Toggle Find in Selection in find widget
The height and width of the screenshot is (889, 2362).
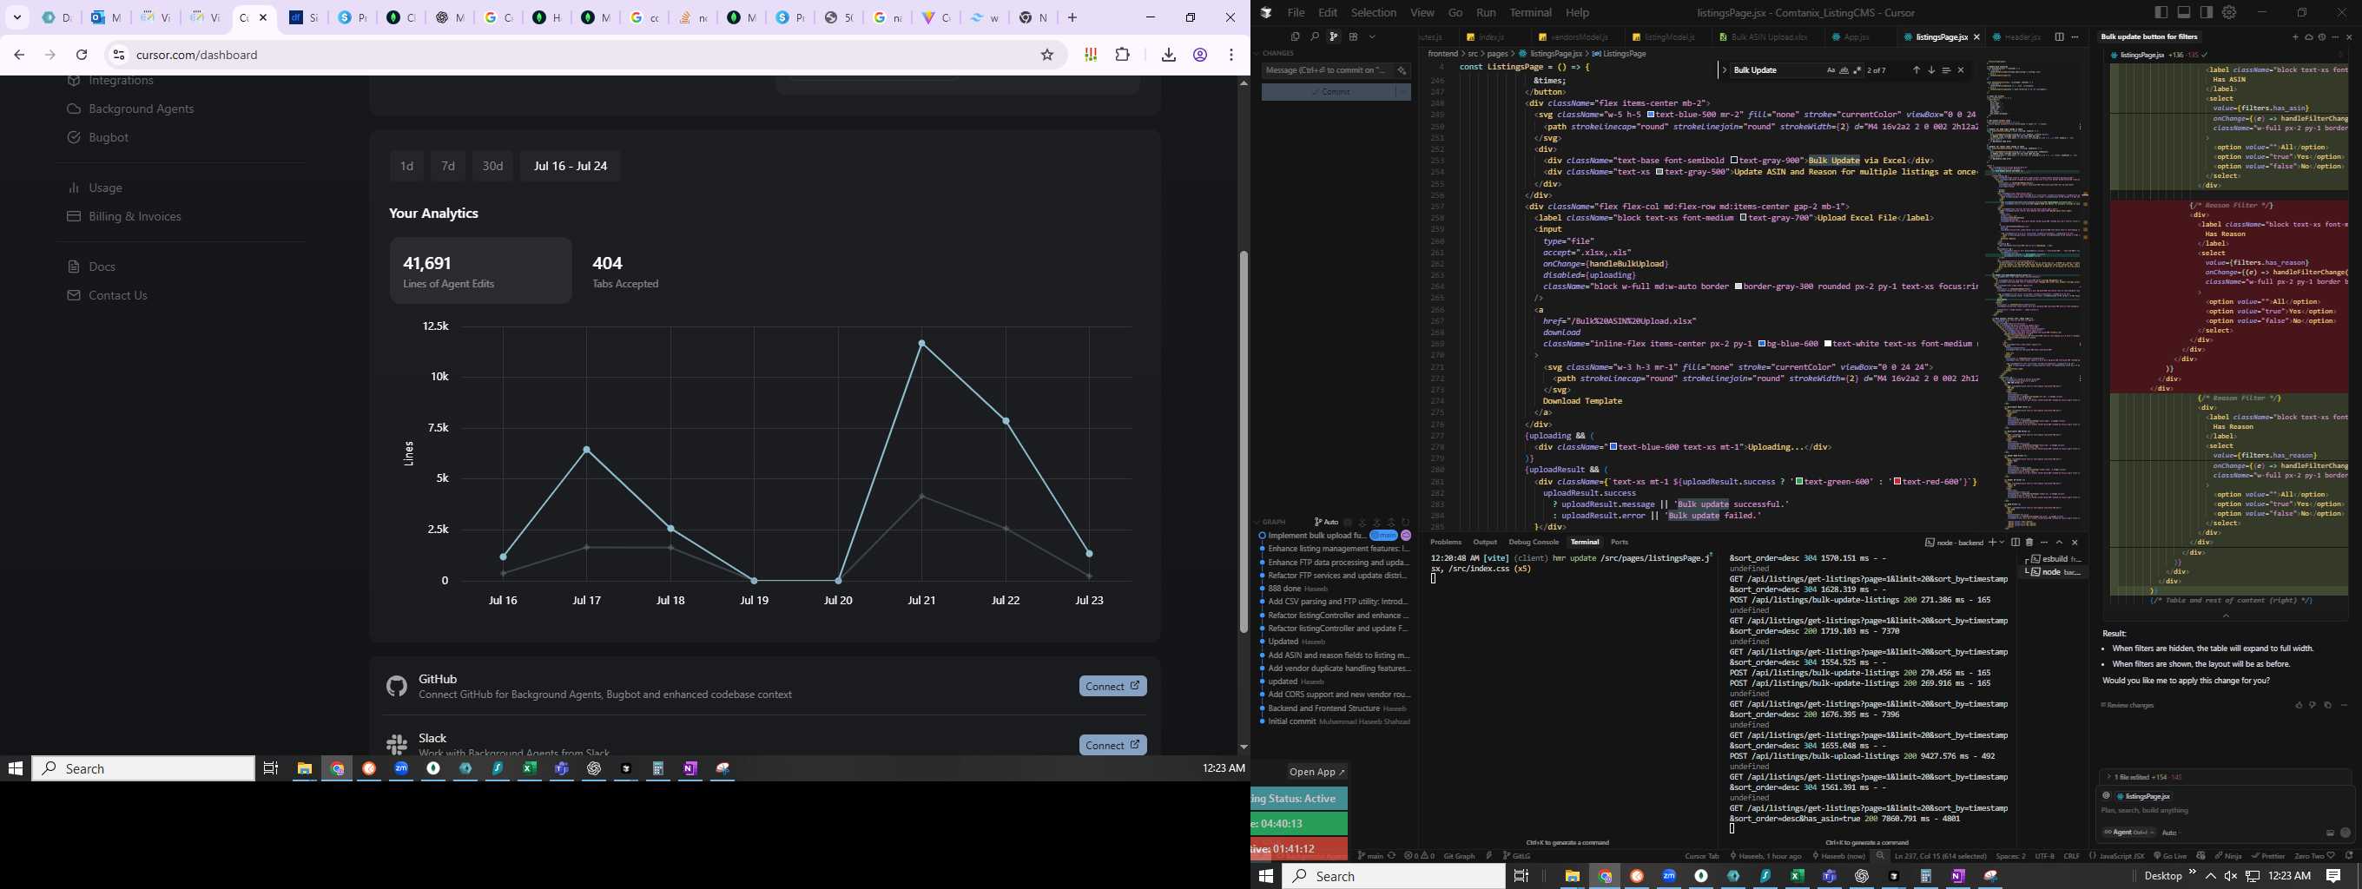(x=1947, y=69)
